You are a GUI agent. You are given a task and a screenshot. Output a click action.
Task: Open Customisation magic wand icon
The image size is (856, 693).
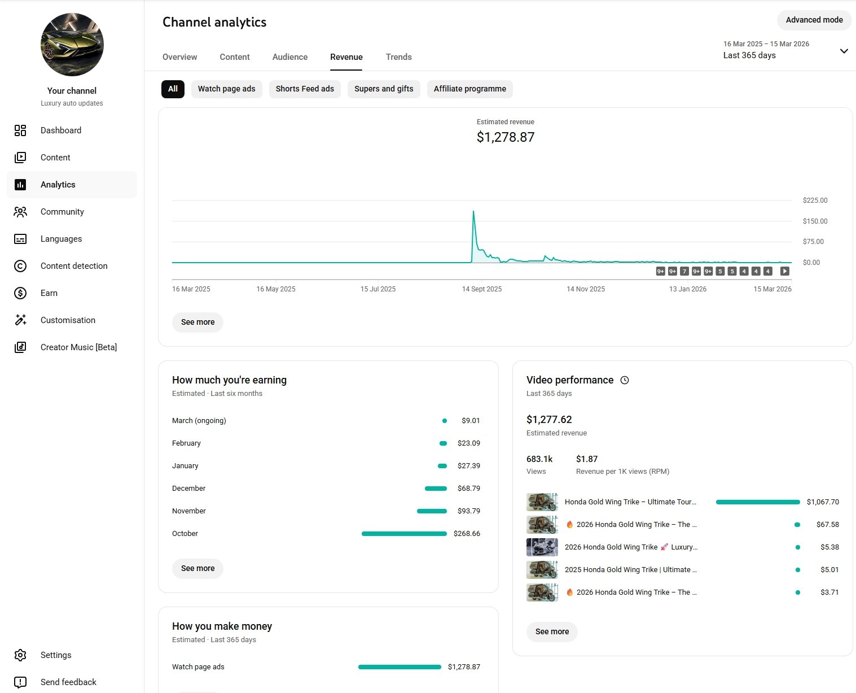point(20,320)
